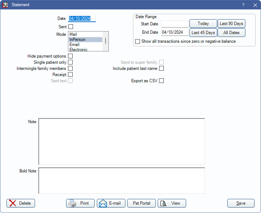Tick Include patient last name checkbox
The height and width of the screenshot is (213, 261).
point(162,68)
